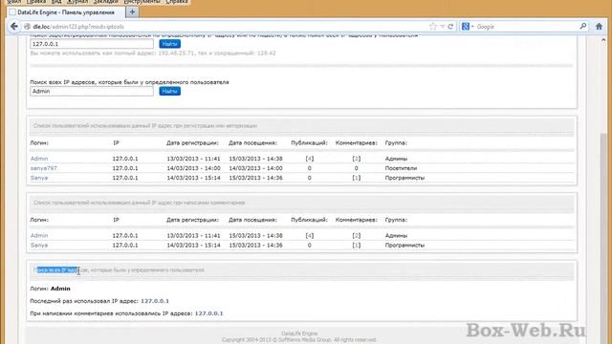This screenshot has width=612, height=344.
Task: Open the Правка menu
Action: (x=36, y=2)
